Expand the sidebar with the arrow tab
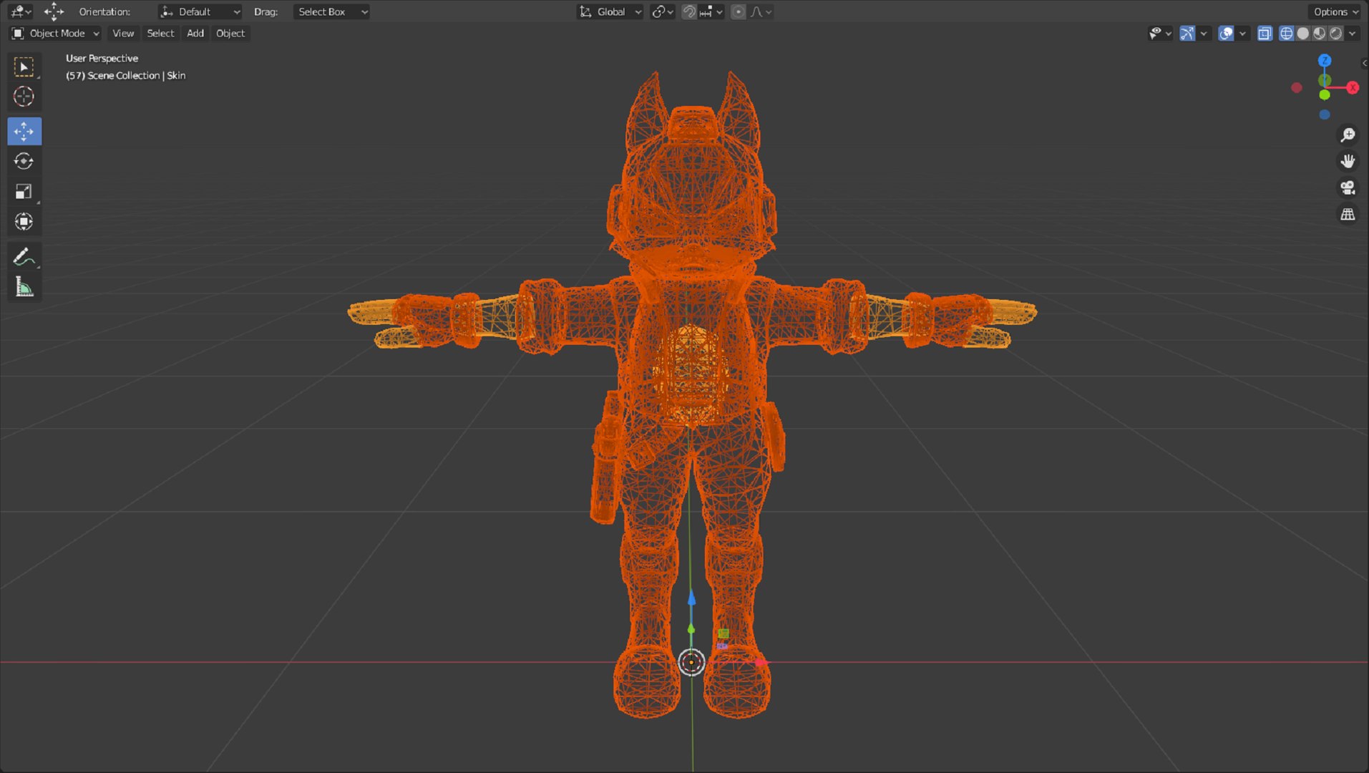1369x773 pixels. tap(1364, 63)
